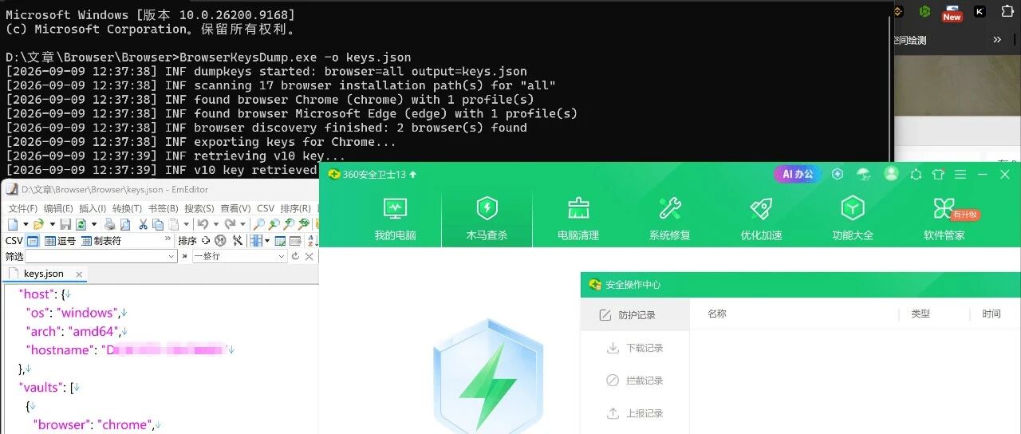The height and width of the screenshot is (434, 1021).
Task: Open the 查看(V) menu in EmEditor
Action: click(235, 209)
